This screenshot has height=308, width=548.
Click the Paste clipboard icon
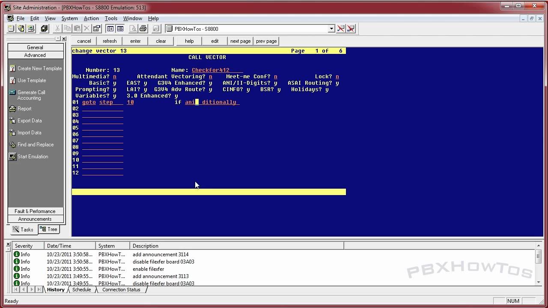(77, 29)
